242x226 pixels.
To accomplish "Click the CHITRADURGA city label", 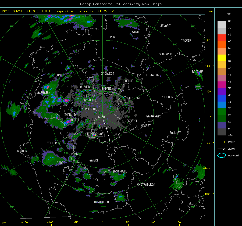I will (146, 185).
